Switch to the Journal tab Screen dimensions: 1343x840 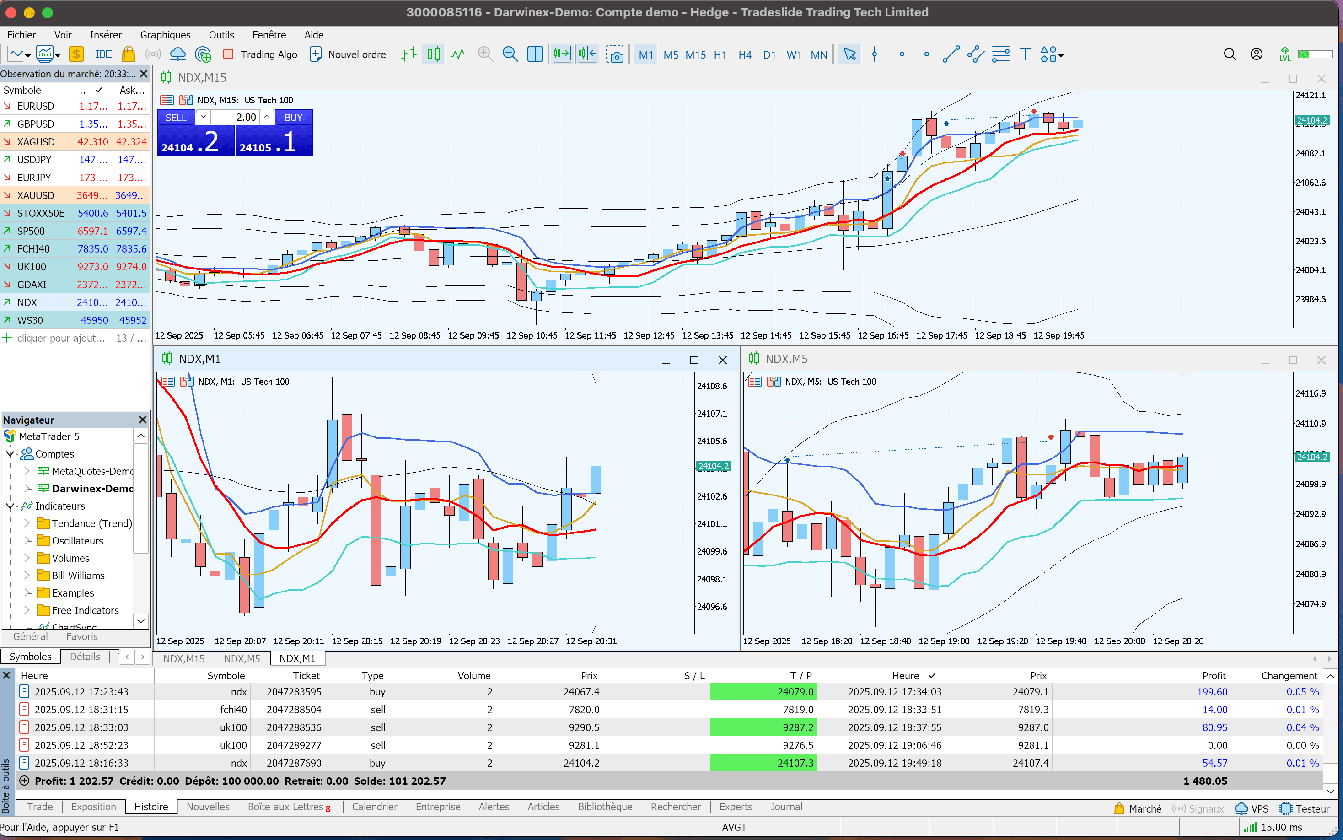(x=786, y=807)
